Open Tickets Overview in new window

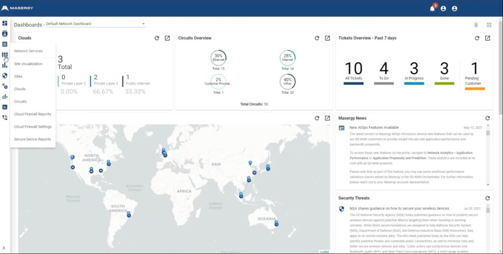487,38
